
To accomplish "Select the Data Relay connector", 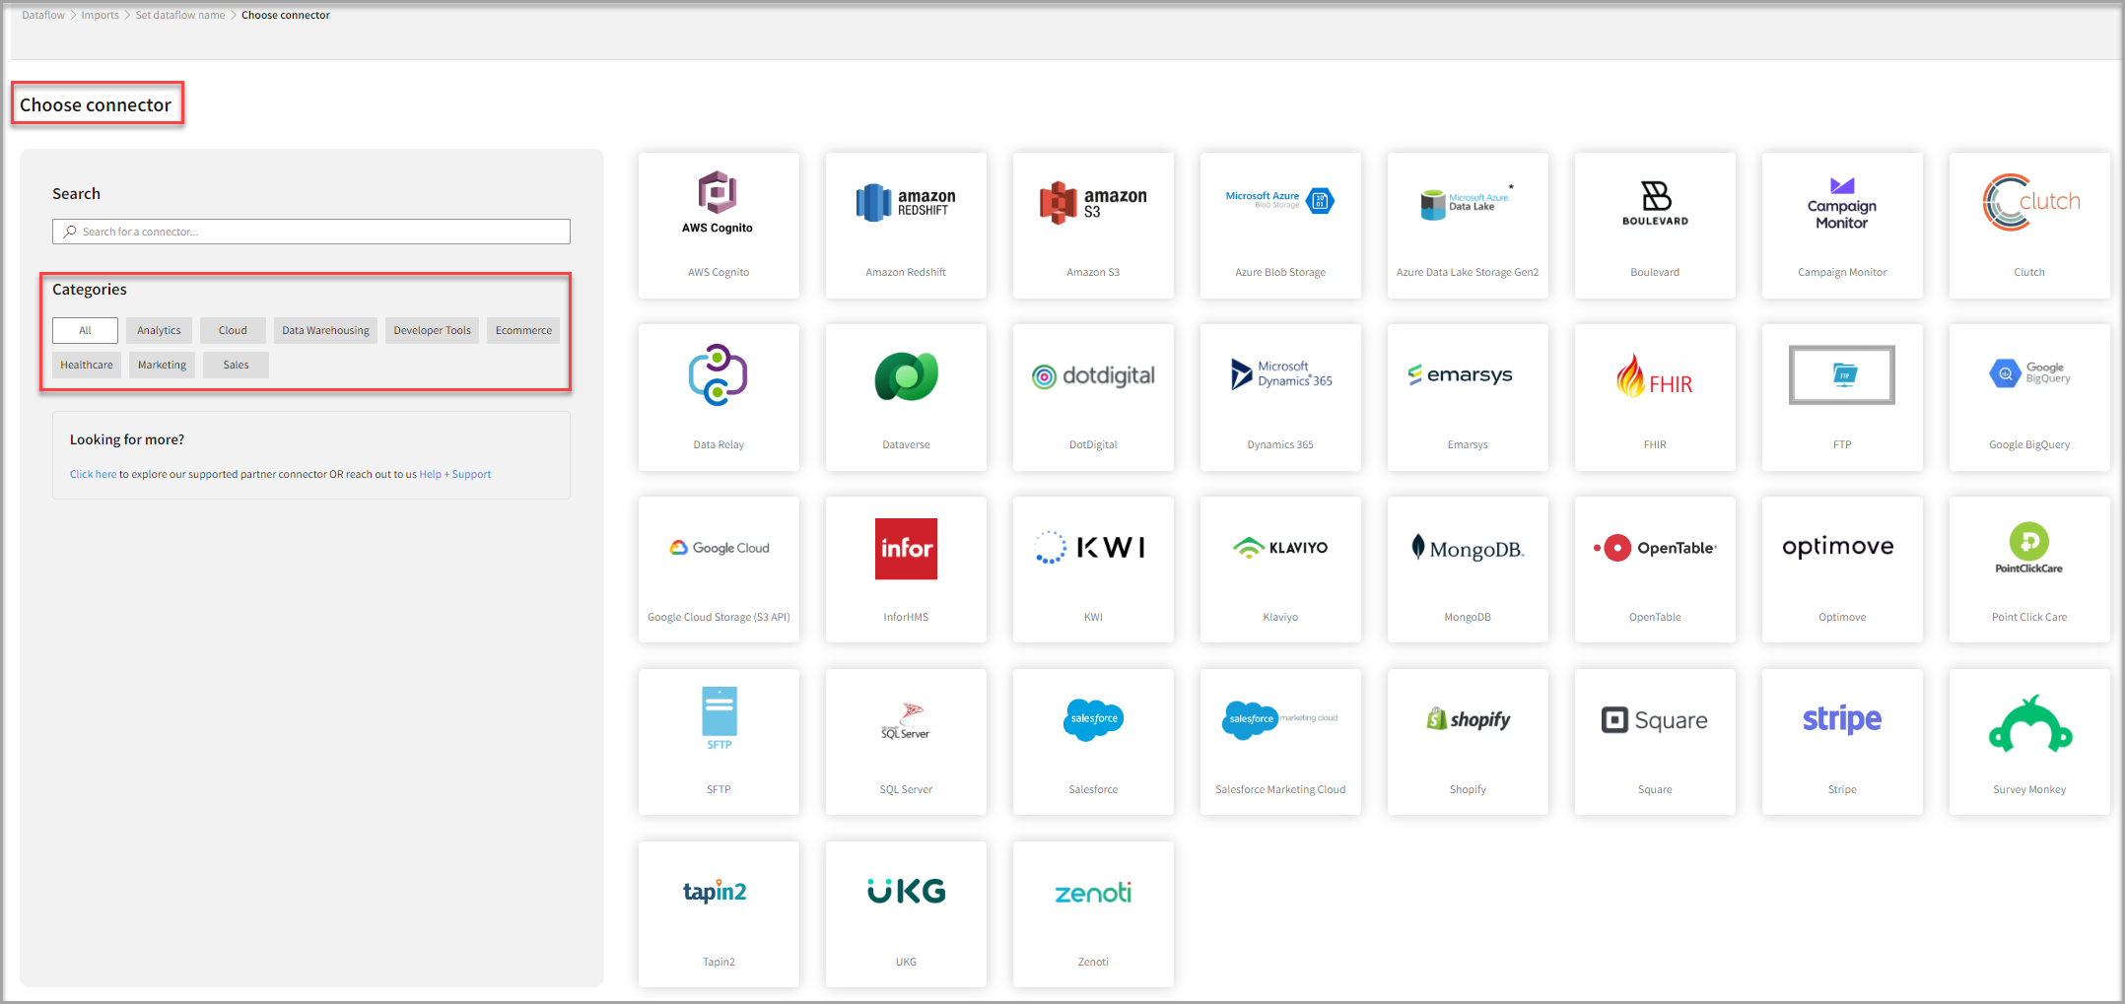I will [719, 398].
